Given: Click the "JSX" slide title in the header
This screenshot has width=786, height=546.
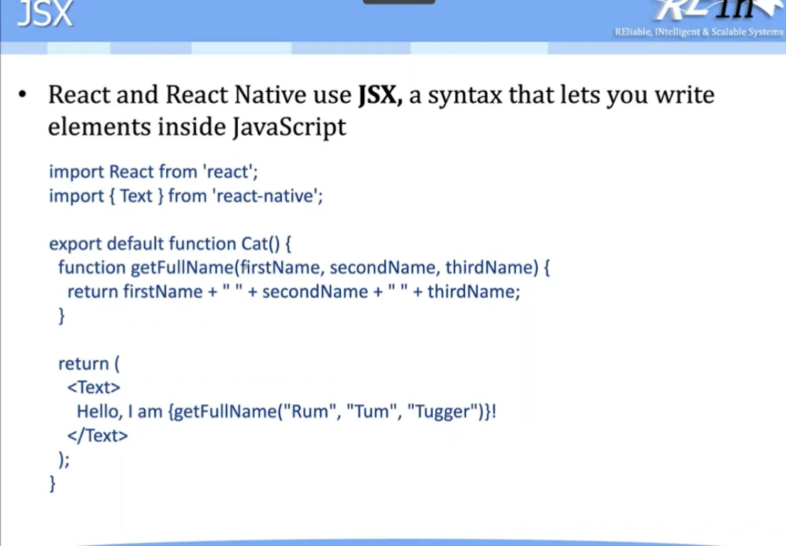Looking at the screenshot, I should tap(45, 14).
